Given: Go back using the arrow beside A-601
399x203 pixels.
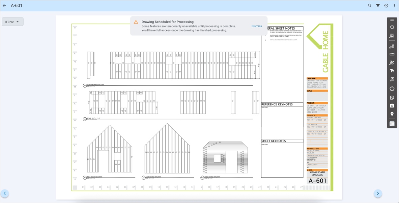Looking at the screenshot, I should (x=4, y=6).
